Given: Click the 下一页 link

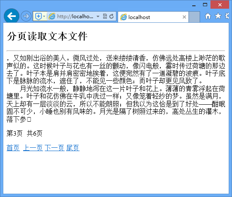Looking at the screenshot, I should point(55,148).
